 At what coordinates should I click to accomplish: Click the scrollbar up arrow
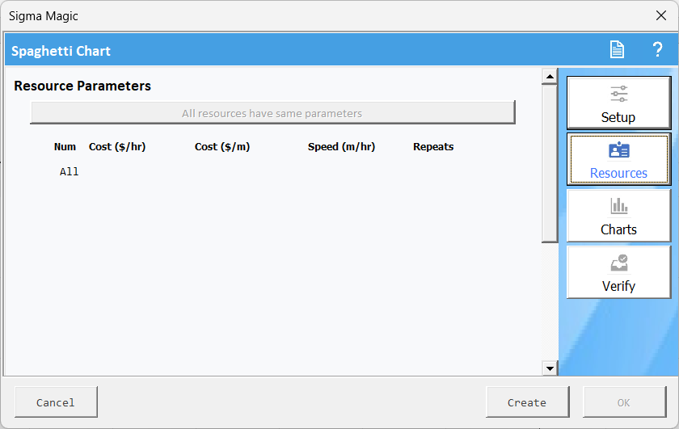click(550, 77)
